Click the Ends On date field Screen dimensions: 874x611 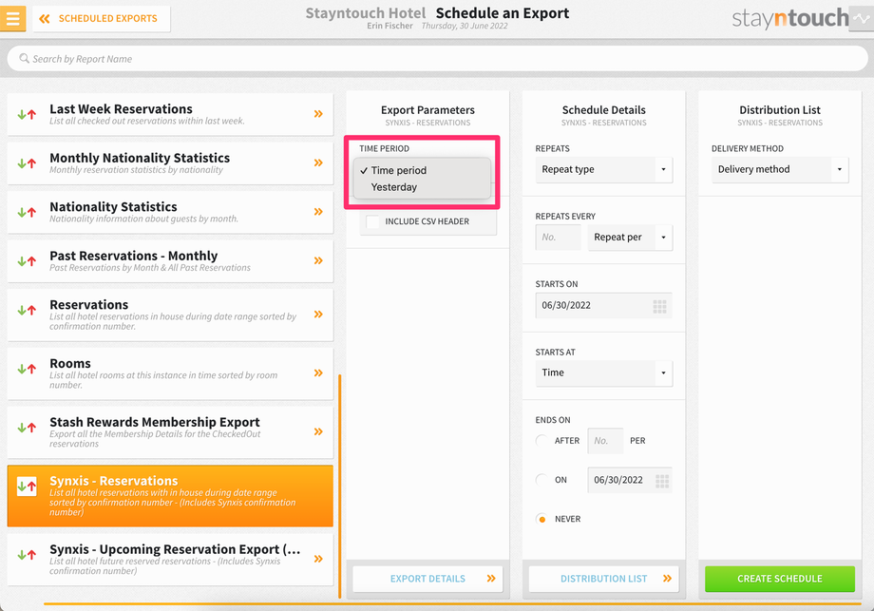(630, 480)
